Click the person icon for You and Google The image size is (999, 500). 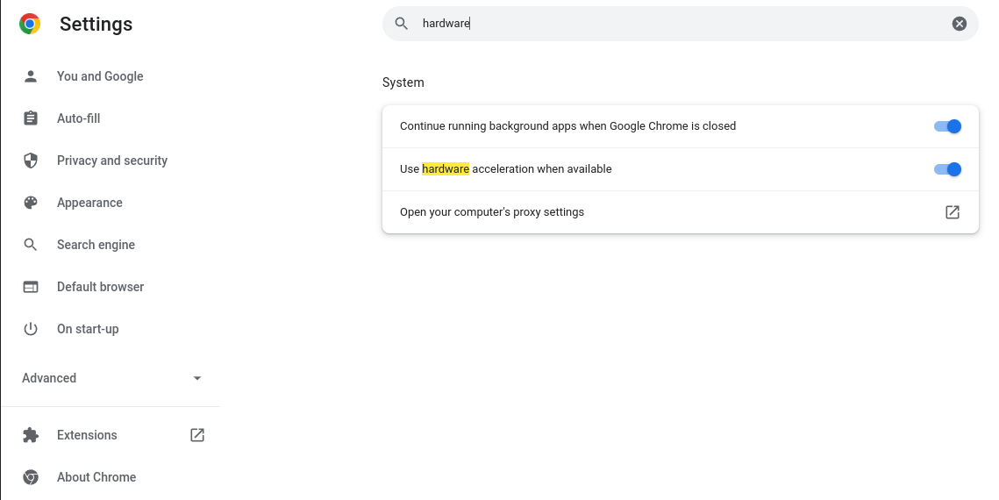31,76
